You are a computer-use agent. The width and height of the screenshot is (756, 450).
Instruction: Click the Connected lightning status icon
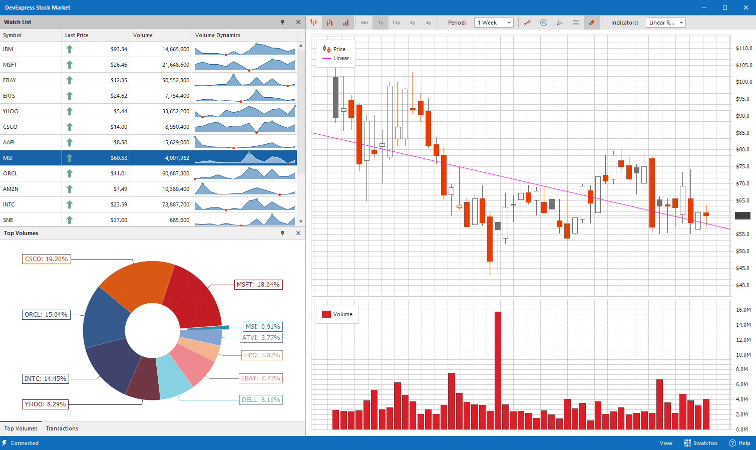click(5, 443)
